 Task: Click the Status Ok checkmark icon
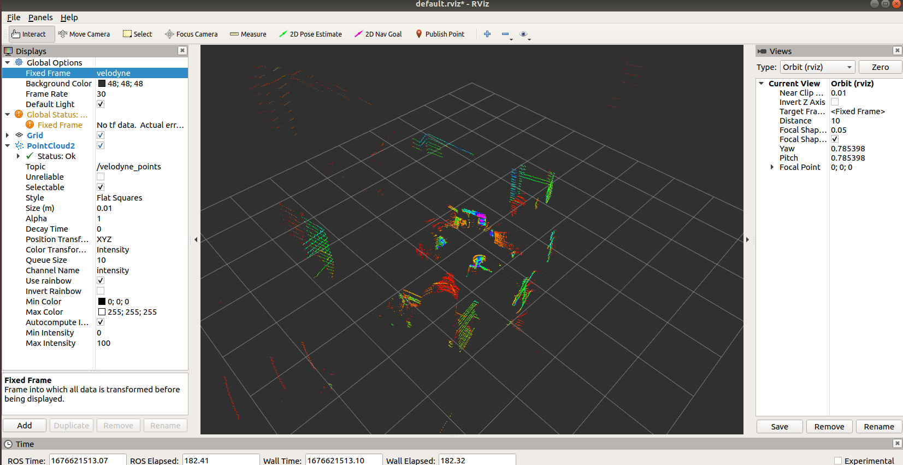pyautogui.click(x=29, y=156)
